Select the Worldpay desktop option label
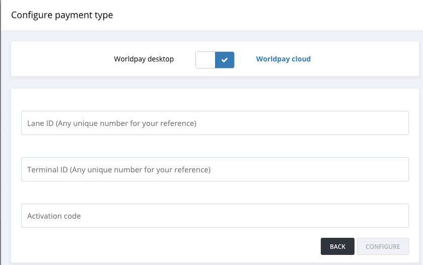The width and height of the screenshot is (423, 265). 144,59
